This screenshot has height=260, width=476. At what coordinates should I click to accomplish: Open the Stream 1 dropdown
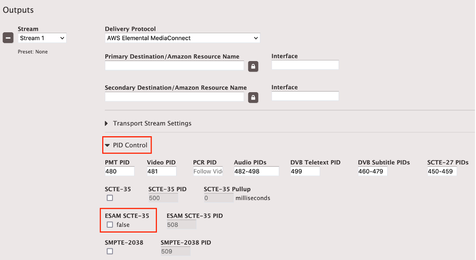(42, 38)
